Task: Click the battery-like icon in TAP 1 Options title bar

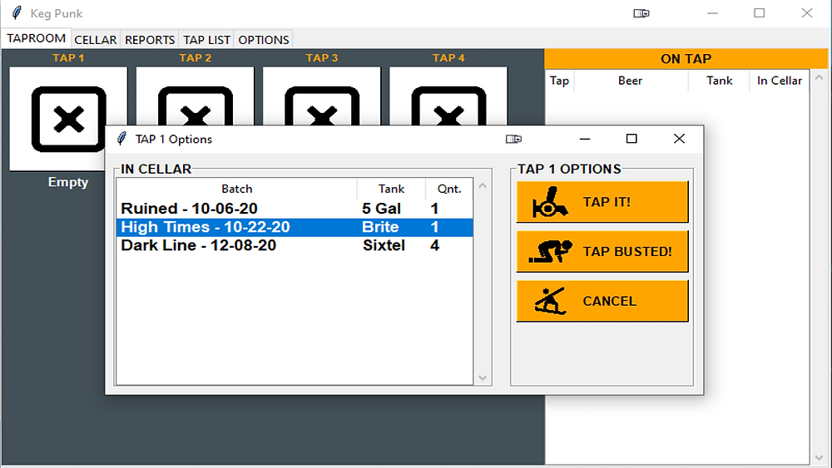Action: point(513,139)
